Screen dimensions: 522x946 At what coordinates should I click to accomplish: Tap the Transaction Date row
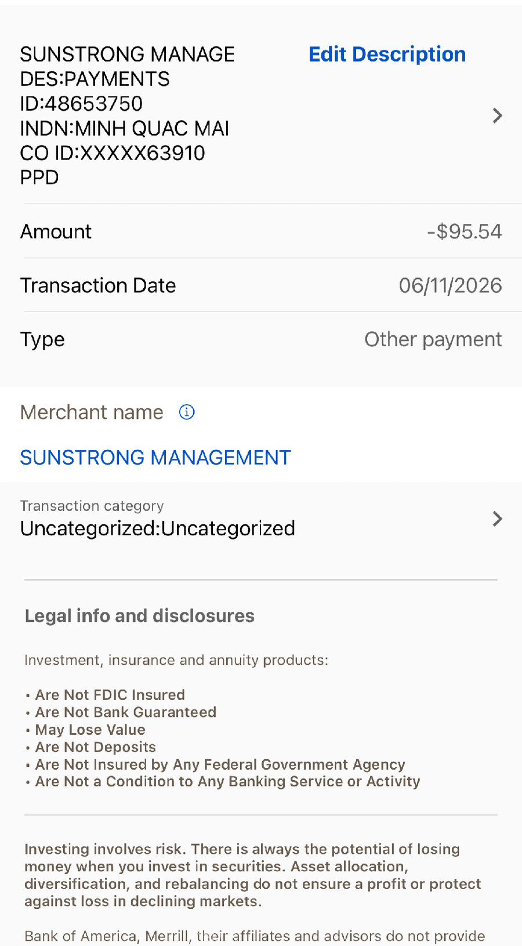(x=261, y=285)
